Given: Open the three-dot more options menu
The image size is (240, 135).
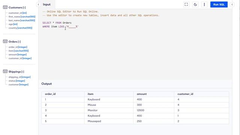Looking at the screenshot, I should [x=204, y=4].
